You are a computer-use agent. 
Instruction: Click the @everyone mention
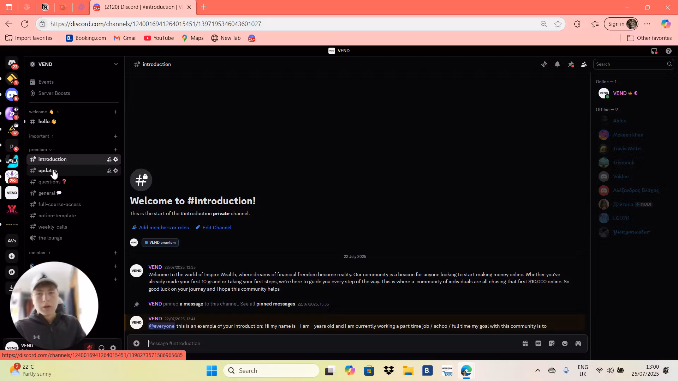pos(162,326)
